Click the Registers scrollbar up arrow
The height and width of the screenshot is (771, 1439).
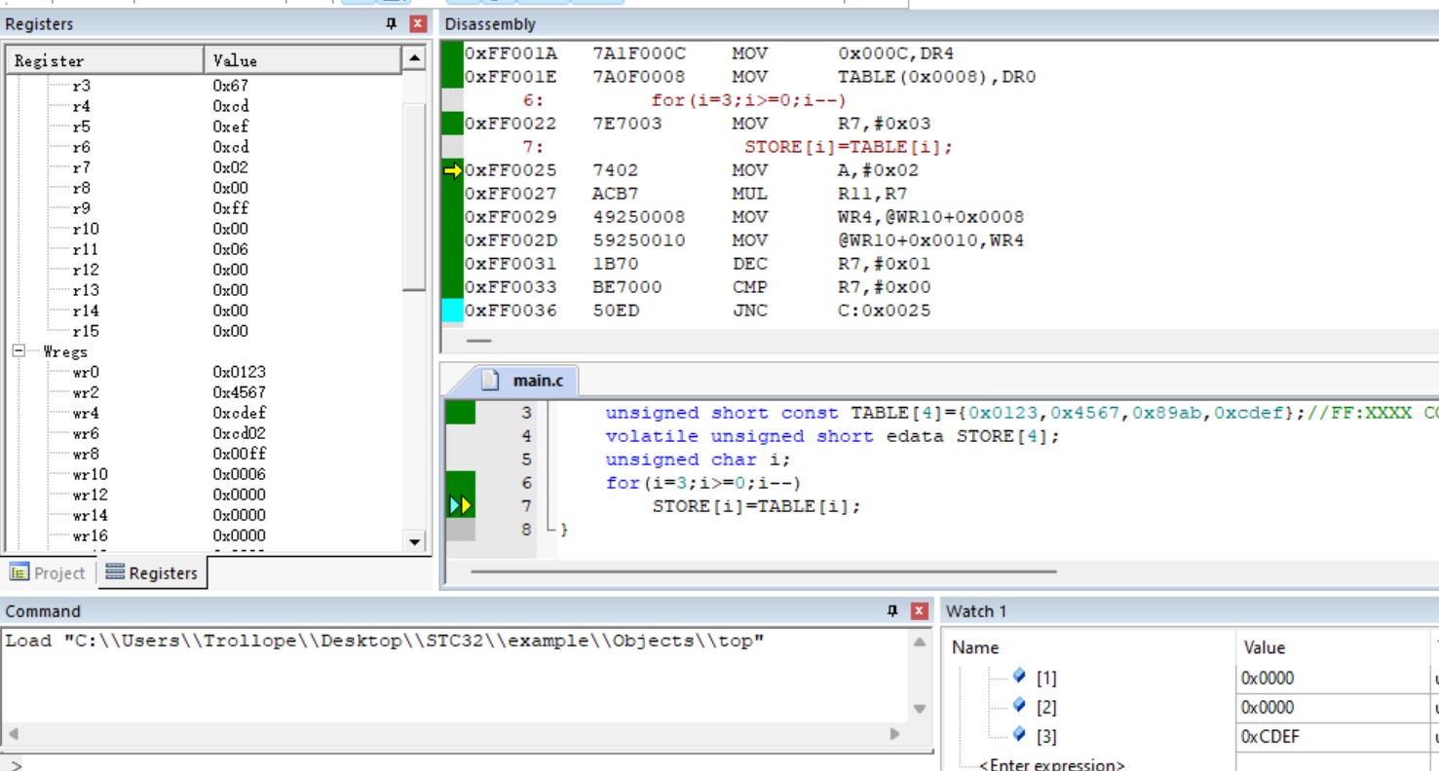tap(414, 59)
